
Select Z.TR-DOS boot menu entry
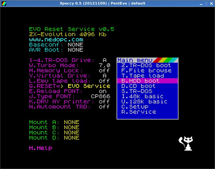click(146, 65)
